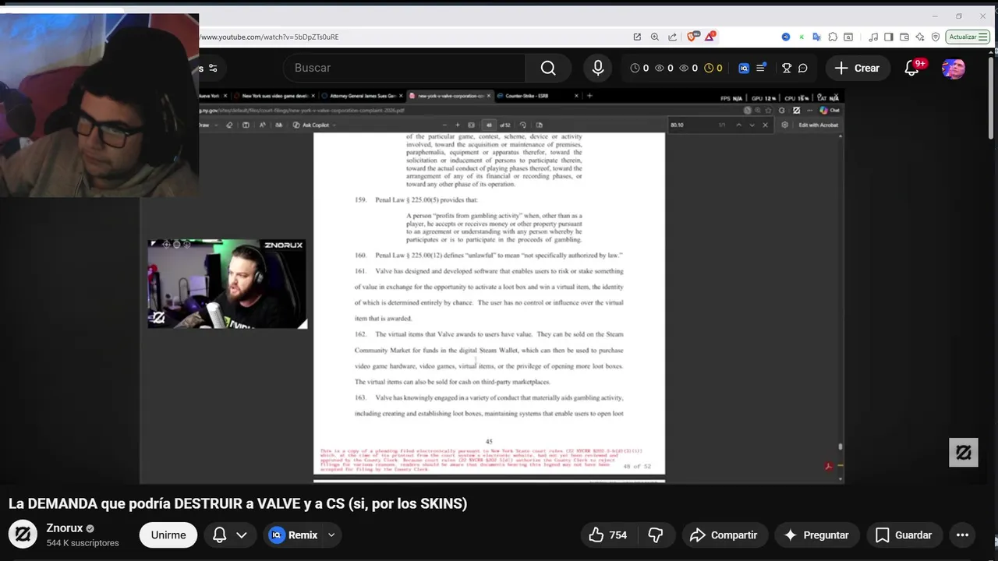Click Ask Copilot in the PDF toolbar
Viewport: 998px width, 561px height.
pyautogui.click(x=314, y=125)
